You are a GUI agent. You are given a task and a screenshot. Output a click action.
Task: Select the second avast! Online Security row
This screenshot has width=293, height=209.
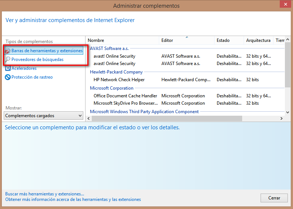coord(185,64)
